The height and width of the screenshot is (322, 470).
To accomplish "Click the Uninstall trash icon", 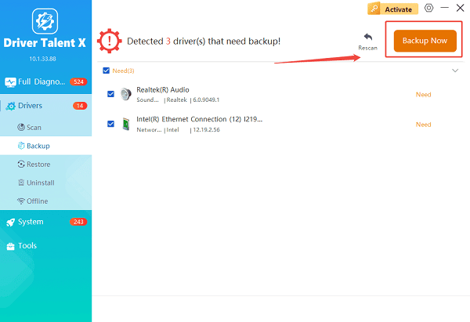I will pyautogui.click(x=21, y=183).
